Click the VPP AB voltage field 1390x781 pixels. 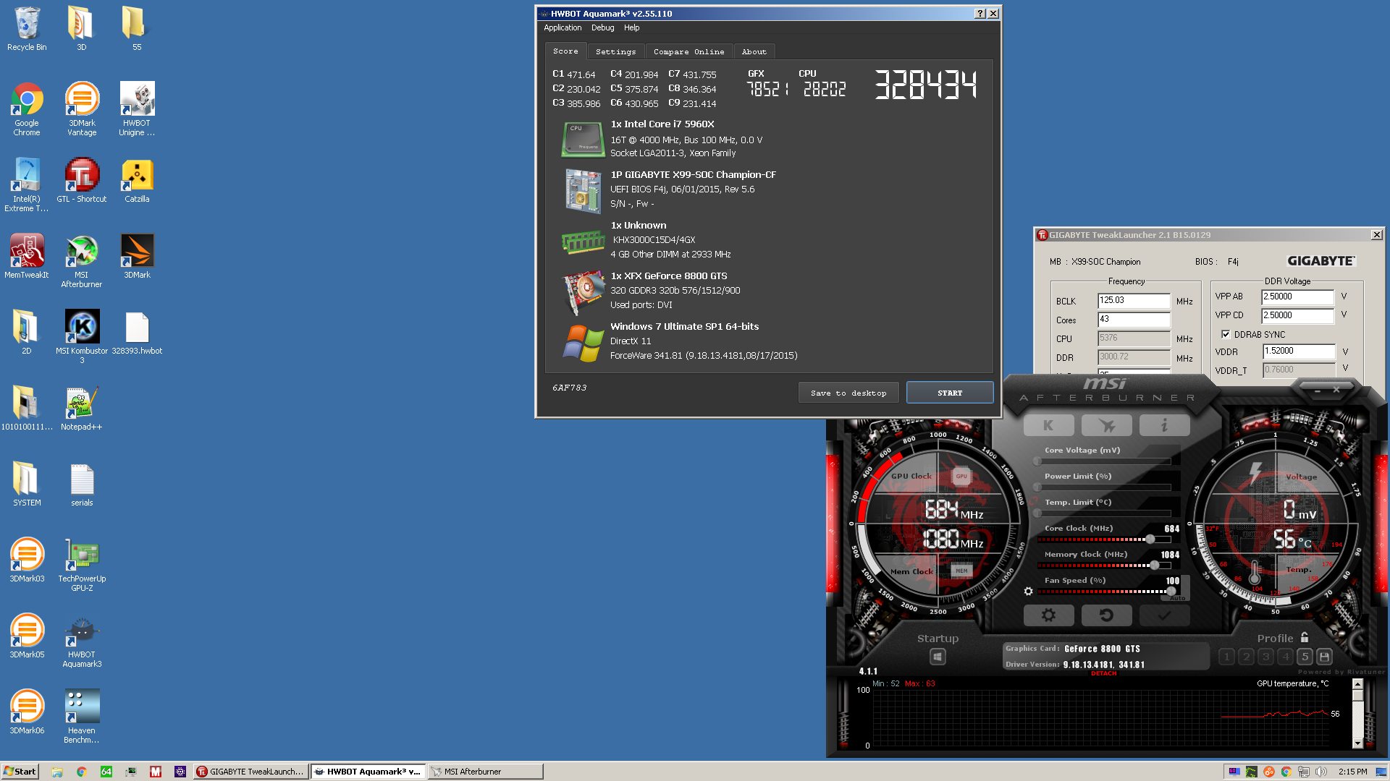point(1297,296)
